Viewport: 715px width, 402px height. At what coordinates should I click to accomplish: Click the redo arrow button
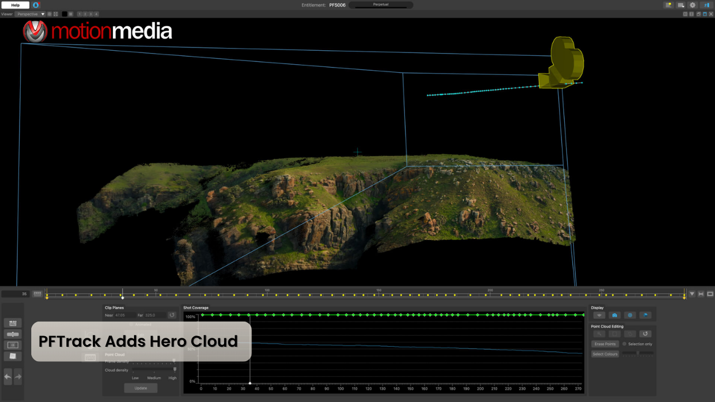(x=18, y=376)
